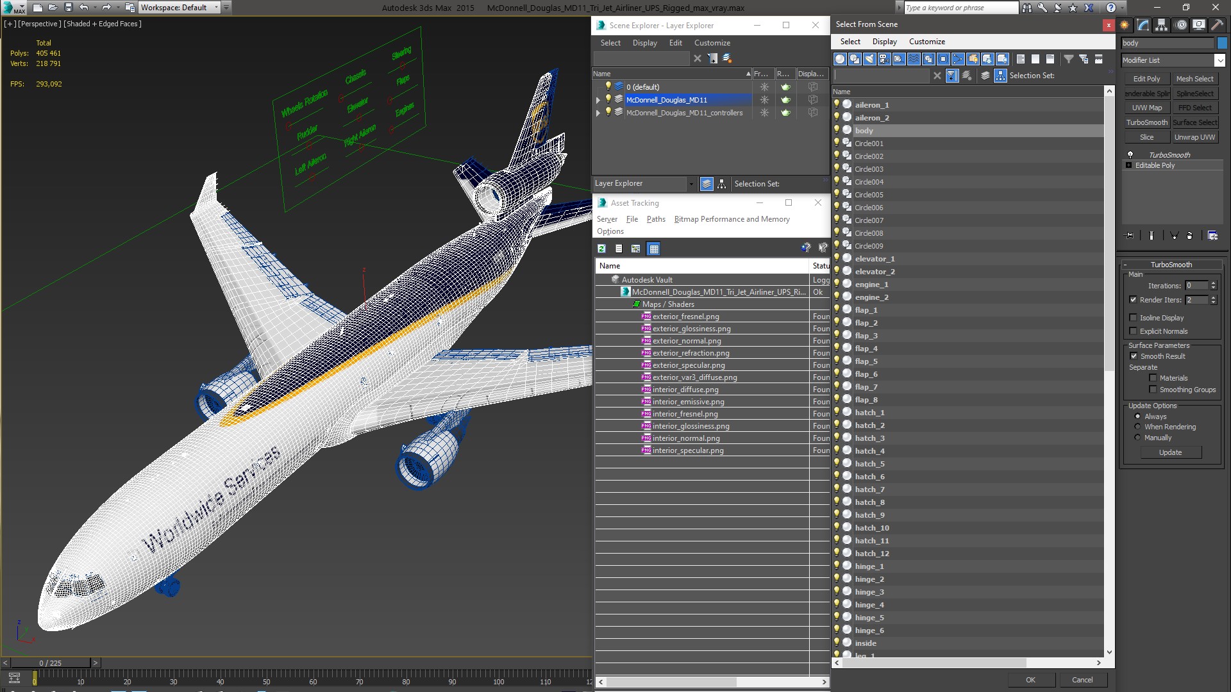This screenshot has width=1231, height=692.
Task: Click the Undo arrow in top toolbar
Action: coord(83,8)
